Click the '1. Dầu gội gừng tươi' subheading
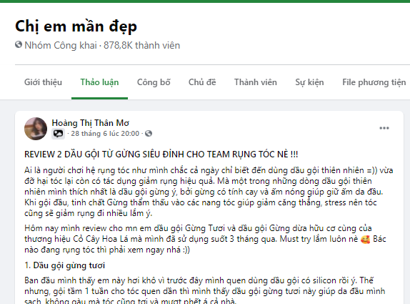The width and height of the screenshot is (410, 304). pos(64,265)
